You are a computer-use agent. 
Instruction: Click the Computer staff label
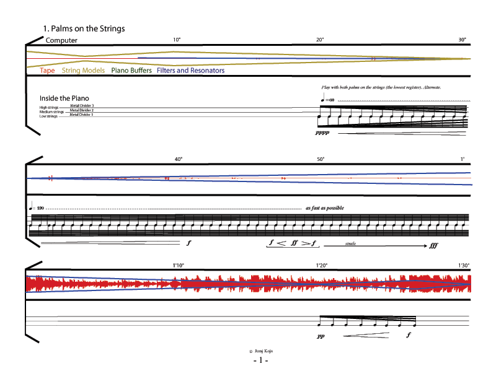click(x=61, y=40)
